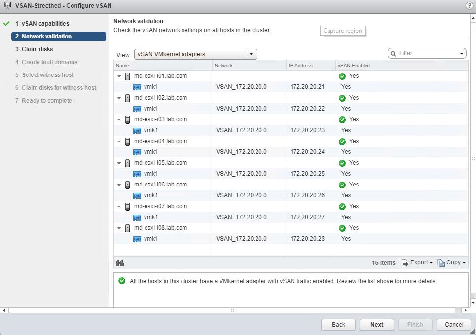Click green check icon for md-esxi-i08 vSAN Enabled
Screen dimensions: 476x335
click(342, 228)
